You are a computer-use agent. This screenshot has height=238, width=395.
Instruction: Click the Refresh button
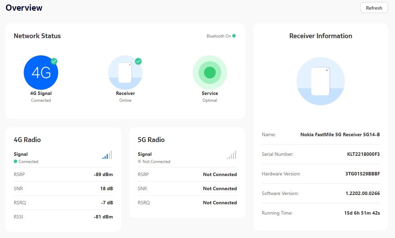click(x=374, y=8)
